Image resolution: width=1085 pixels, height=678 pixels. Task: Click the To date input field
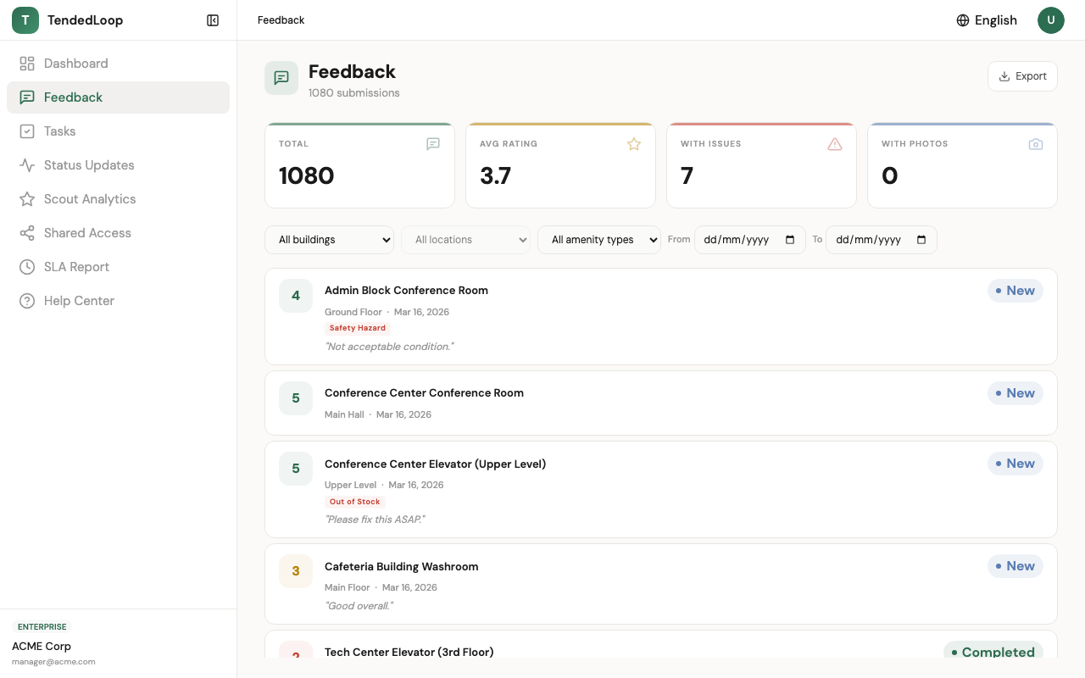869,240
